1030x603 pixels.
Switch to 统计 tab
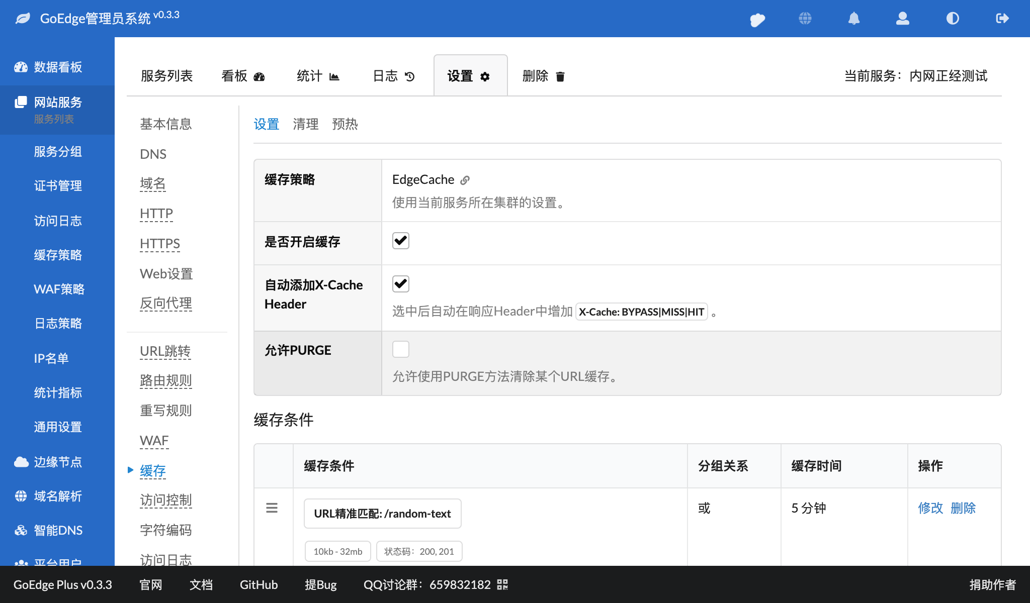(318, 76)
